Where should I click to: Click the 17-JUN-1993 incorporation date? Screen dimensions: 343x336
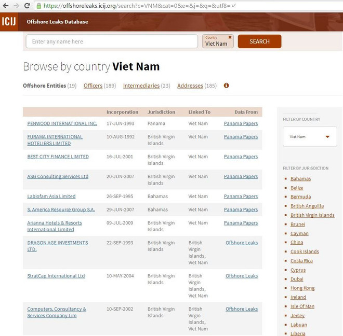click(x=121, y=123)
